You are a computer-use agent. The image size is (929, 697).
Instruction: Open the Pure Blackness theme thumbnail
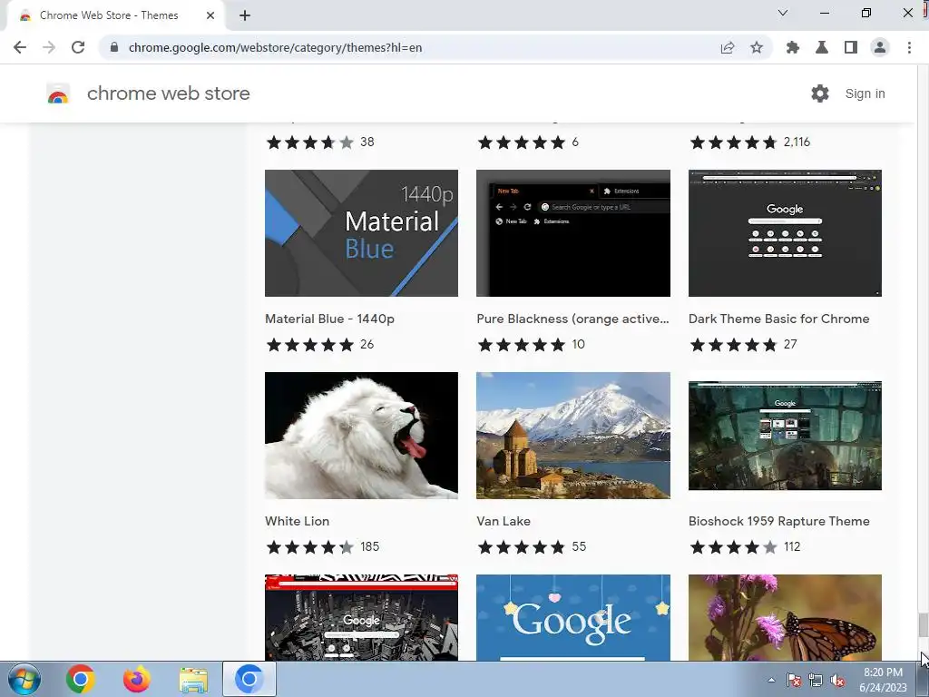point(573,233)
